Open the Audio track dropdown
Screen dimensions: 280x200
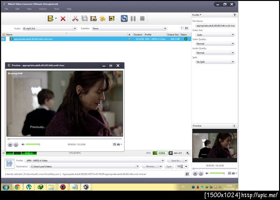coord(49,29)
